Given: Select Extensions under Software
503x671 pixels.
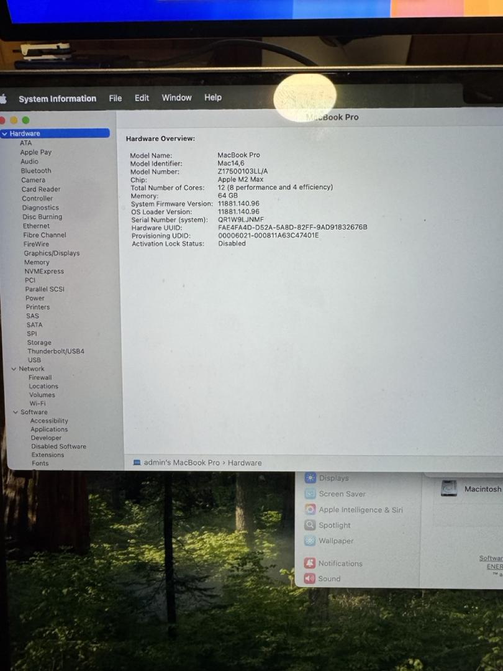Looking at the screenshot, I should point(47,455).
